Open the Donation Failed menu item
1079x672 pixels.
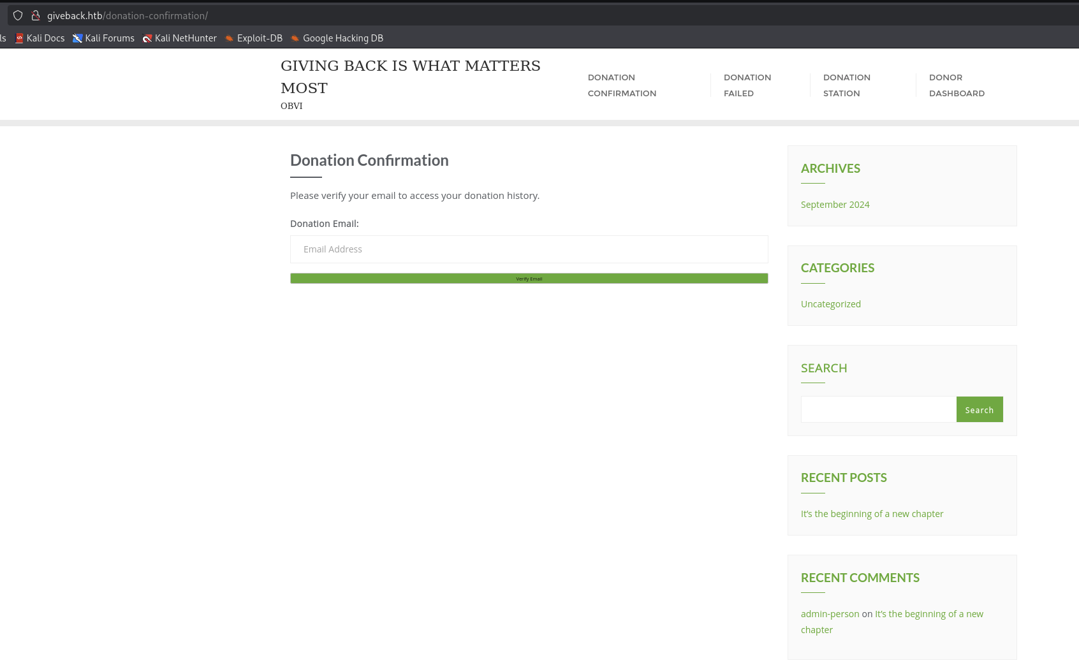click(747, 85)
